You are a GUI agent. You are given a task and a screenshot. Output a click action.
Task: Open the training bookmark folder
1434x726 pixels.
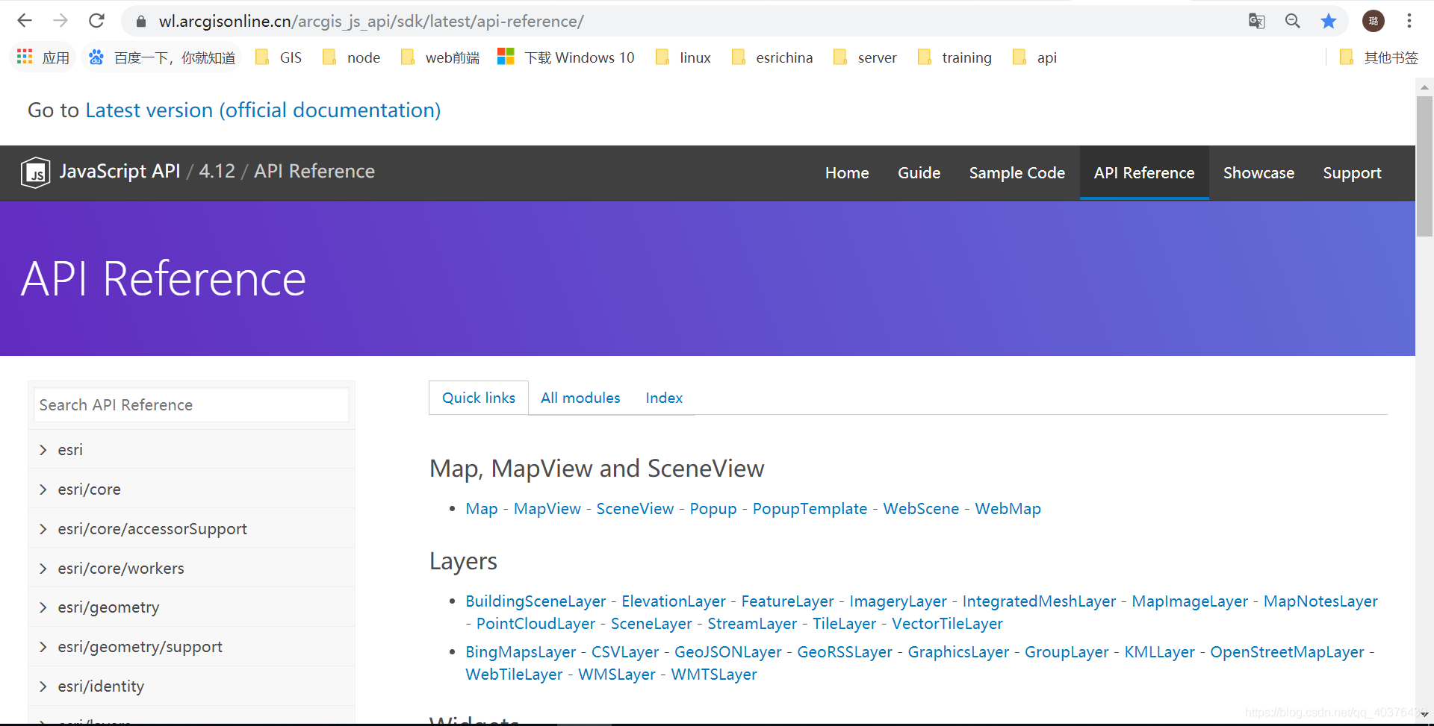[x=955, y=57]
